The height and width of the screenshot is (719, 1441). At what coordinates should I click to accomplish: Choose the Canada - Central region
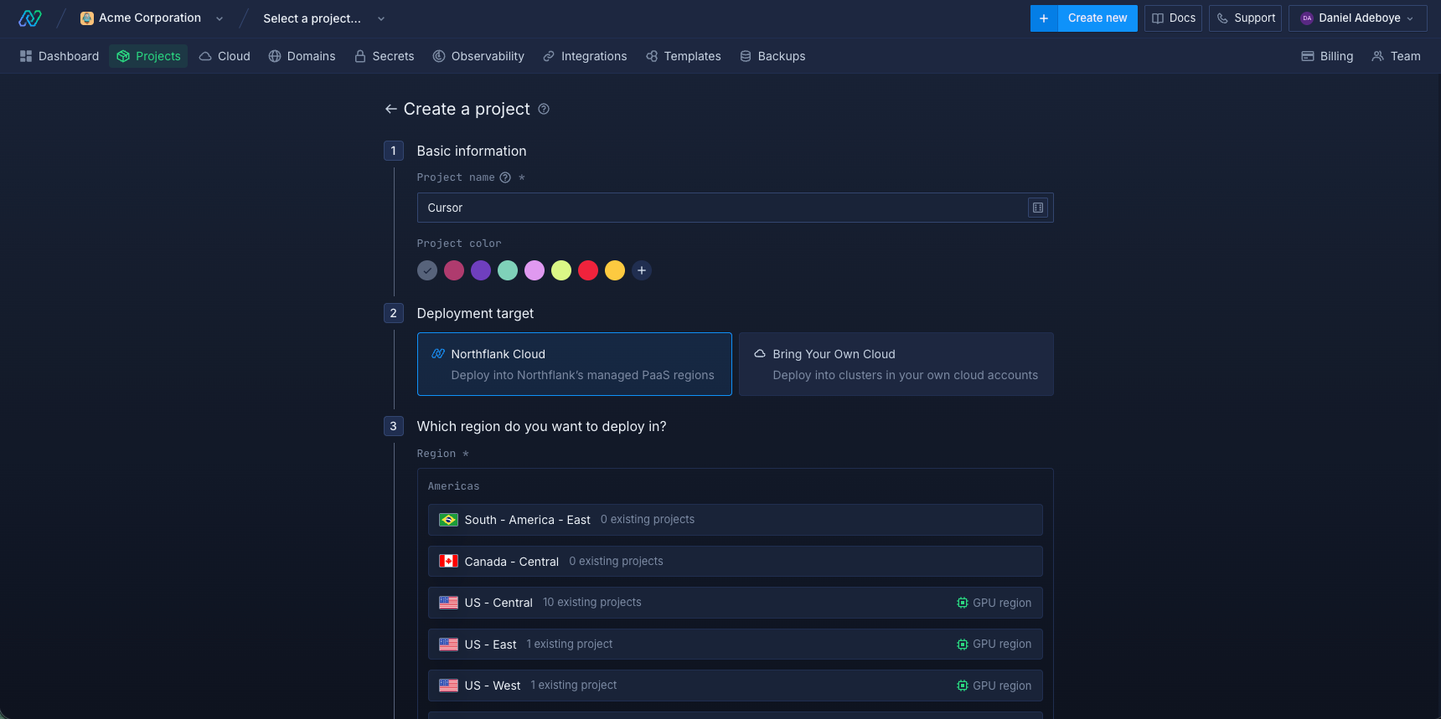pos(736,562)
